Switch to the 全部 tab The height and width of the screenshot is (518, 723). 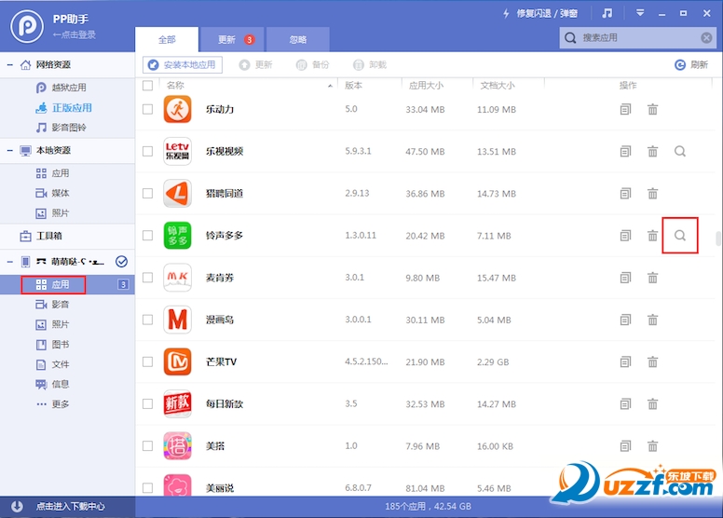pyautogui.click(x=167, y=40)
